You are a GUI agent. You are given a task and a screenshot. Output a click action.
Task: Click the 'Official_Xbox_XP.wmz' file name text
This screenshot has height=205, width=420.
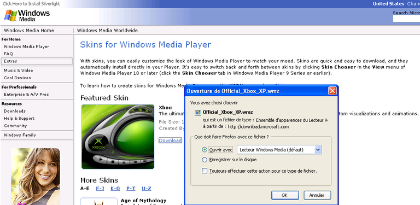tap(228, 112)
